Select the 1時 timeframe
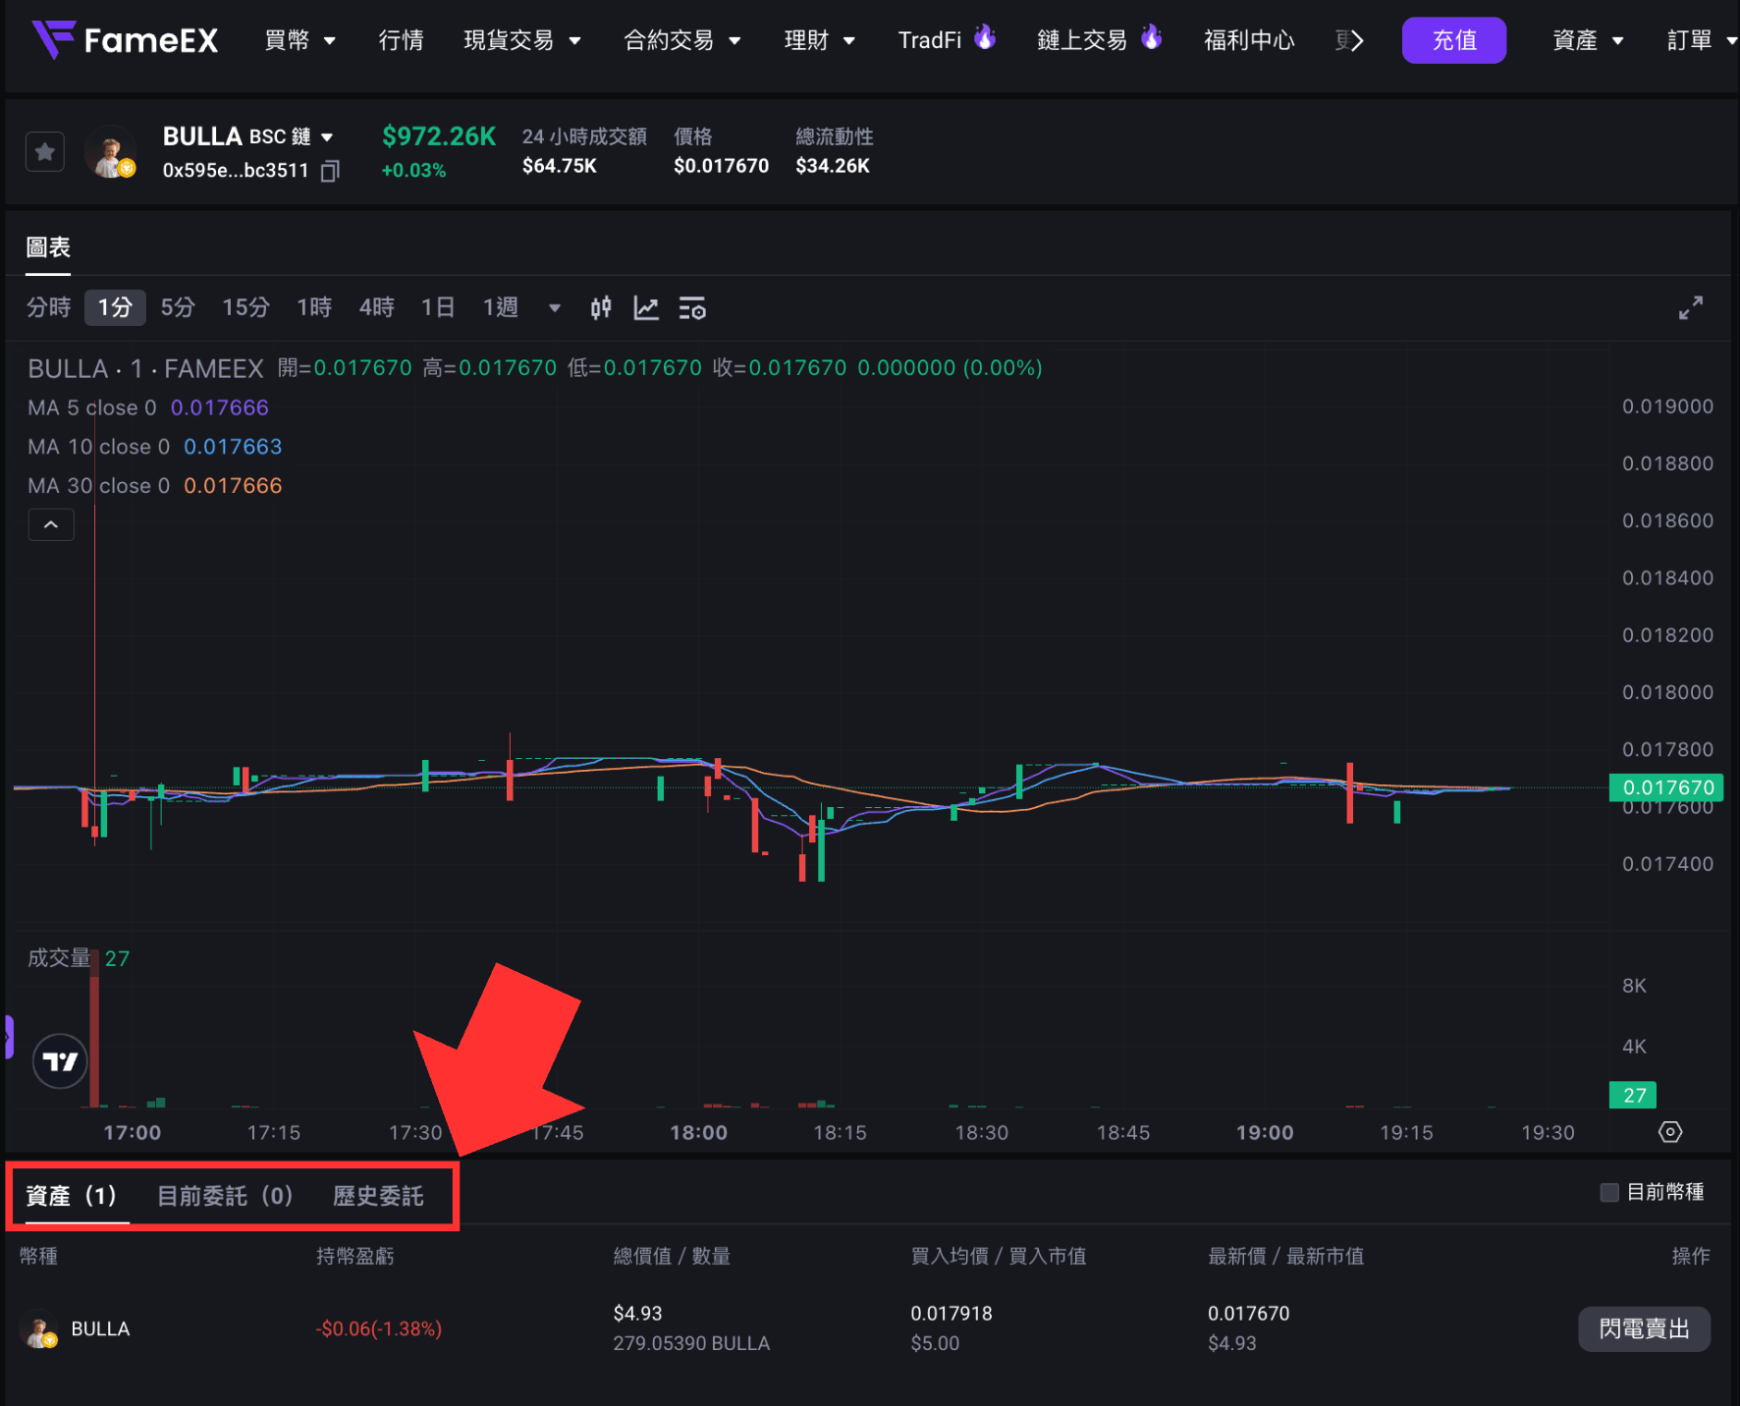This screenshot has width=1740, height=1406. [x=314, y=308]
